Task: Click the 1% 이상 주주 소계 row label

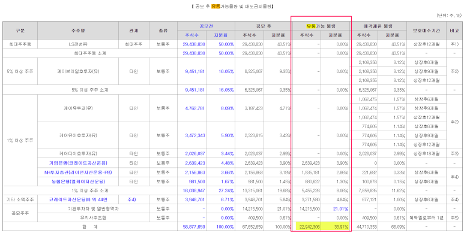Action: click(x=90, y=190)
